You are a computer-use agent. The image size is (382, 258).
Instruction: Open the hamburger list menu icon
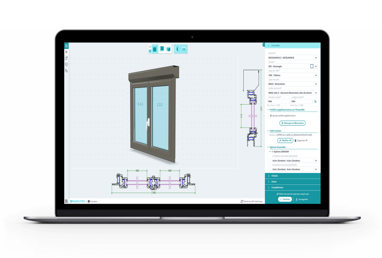[66, 46]
